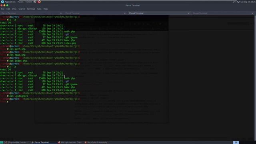Screen dimensions: 256x144
Task: Open the Tabs menu
Action: point(39,9)
